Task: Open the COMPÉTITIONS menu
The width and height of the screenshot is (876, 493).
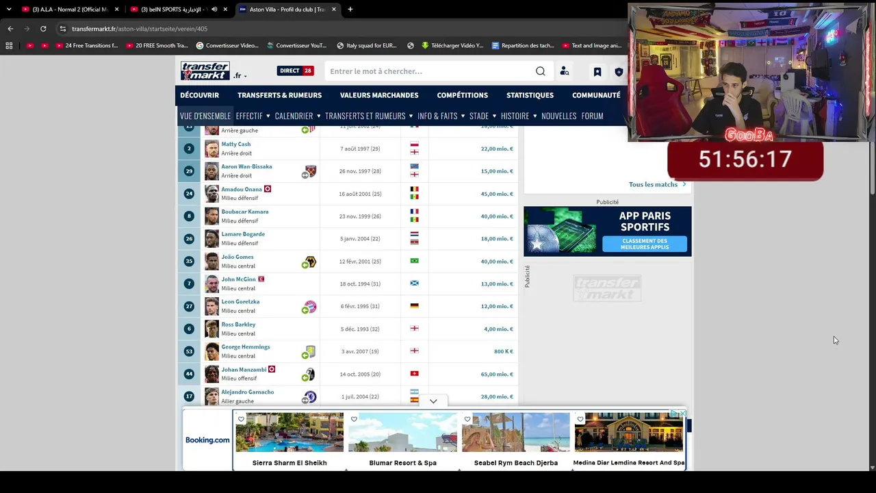Action: click(x=463, y=95)
